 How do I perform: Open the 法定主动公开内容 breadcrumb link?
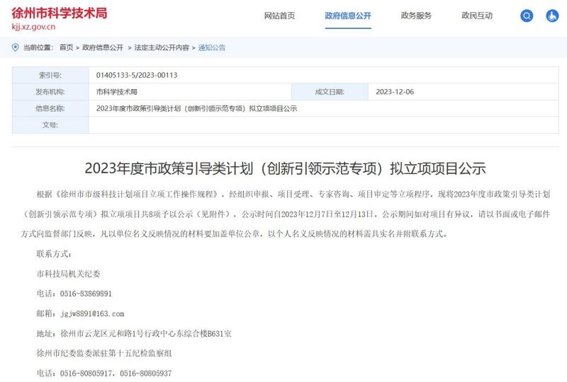[162, 47]
